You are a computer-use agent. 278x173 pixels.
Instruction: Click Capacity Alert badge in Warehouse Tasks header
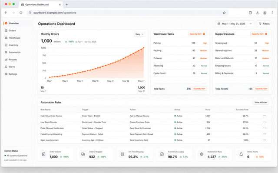197,34
